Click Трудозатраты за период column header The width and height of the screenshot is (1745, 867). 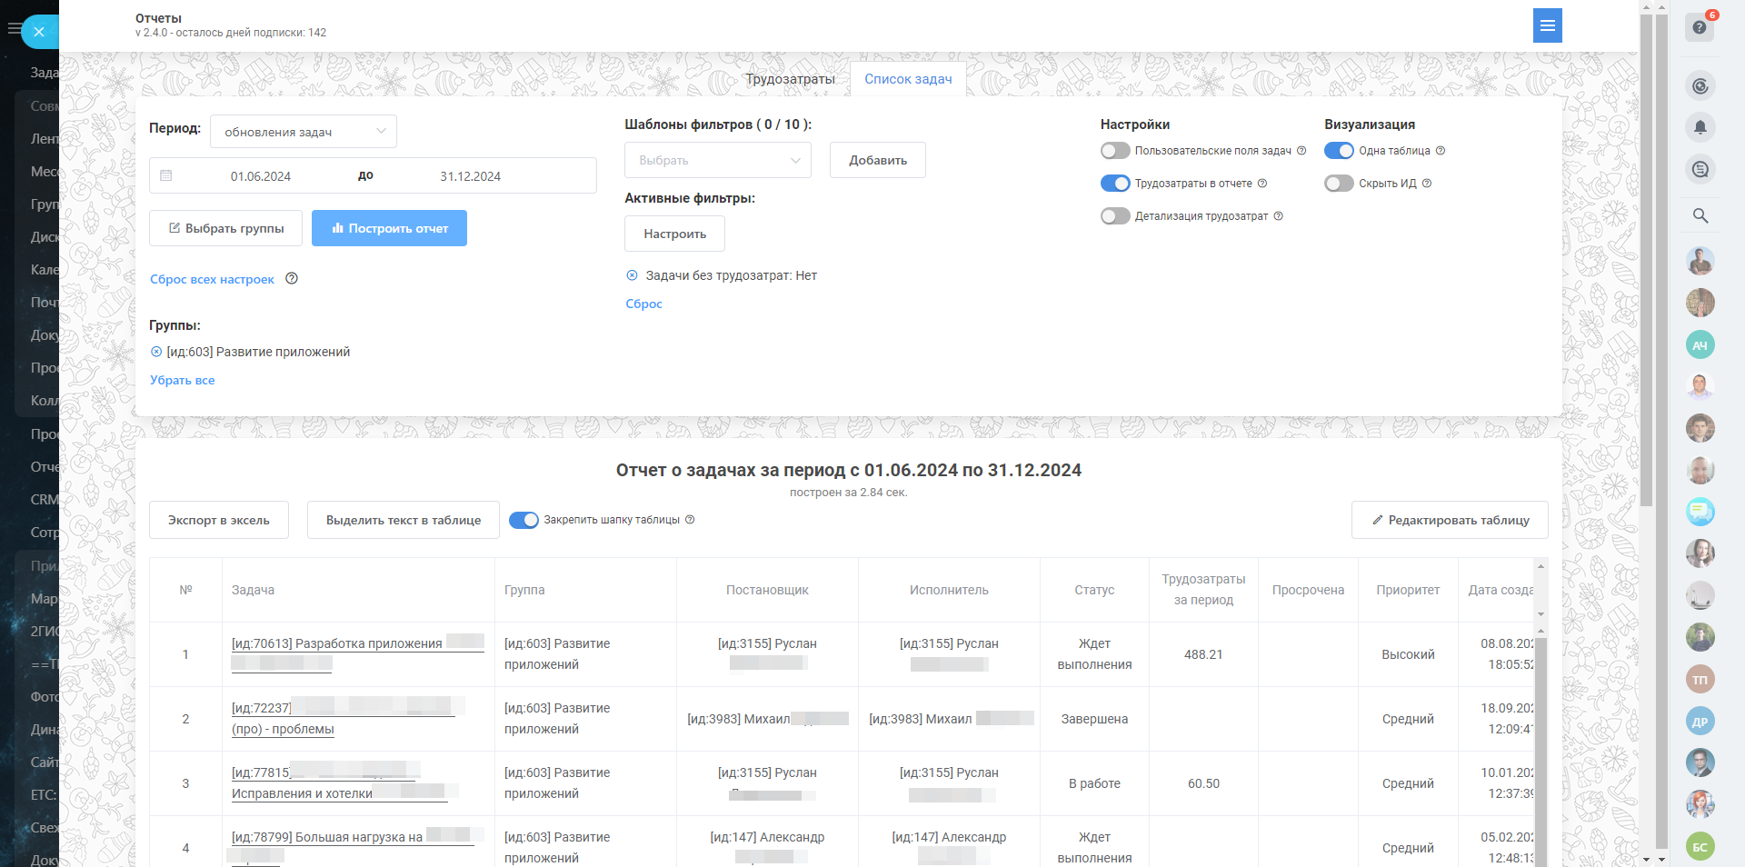click(1203, 590)
